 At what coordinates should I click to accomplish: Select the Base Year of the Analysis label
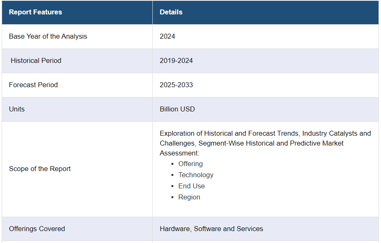48,36
